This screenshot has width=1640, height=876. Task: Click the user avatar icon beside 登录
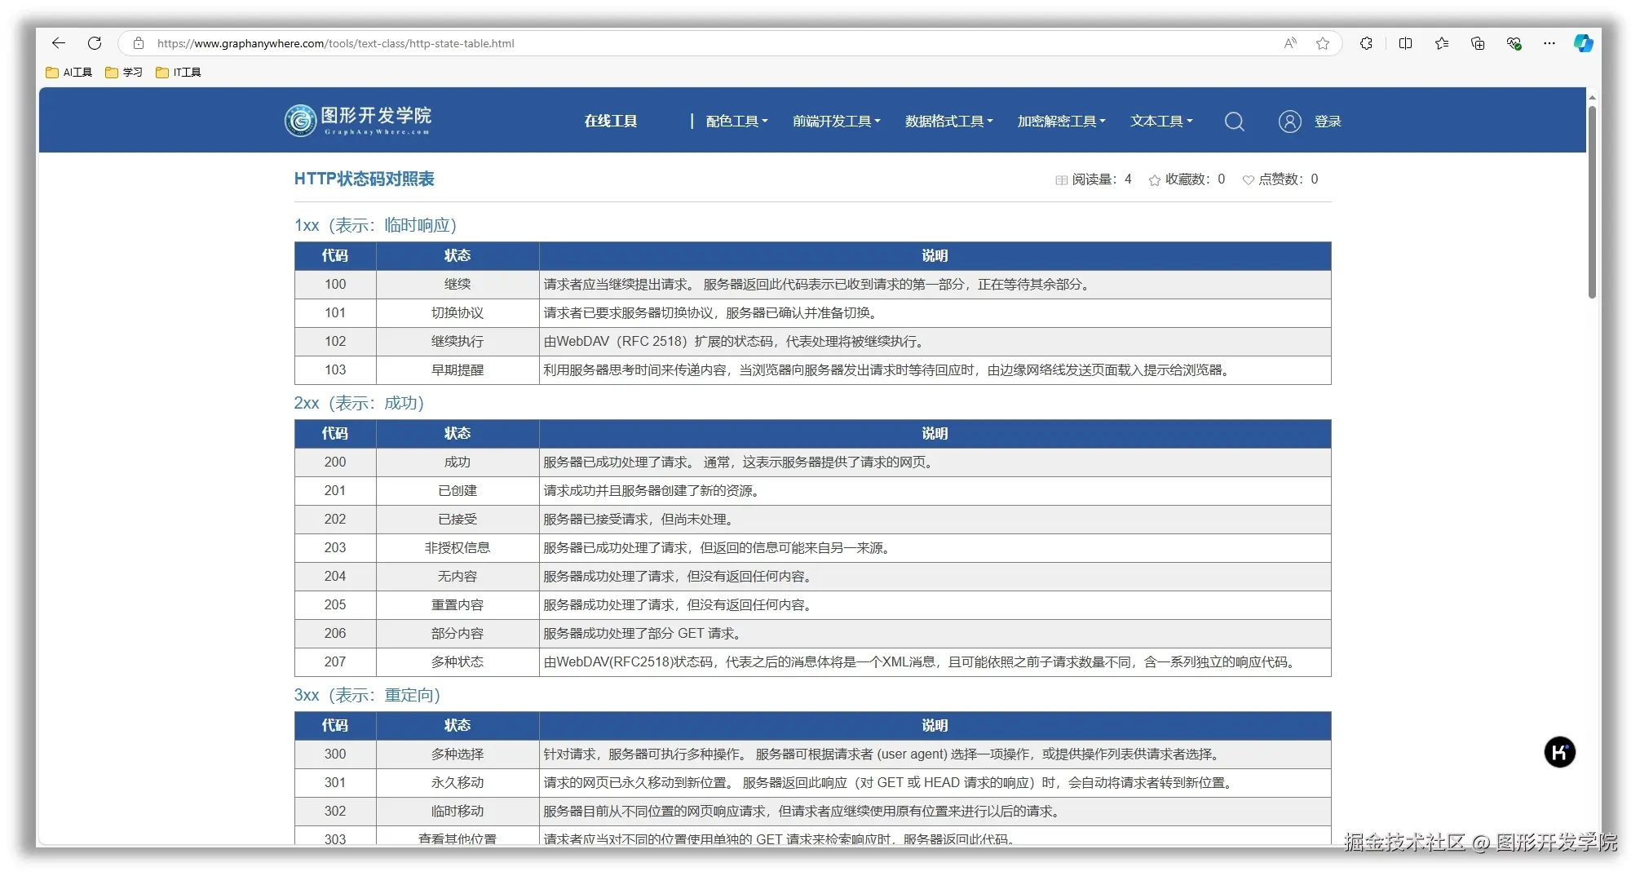point(1289,121)
